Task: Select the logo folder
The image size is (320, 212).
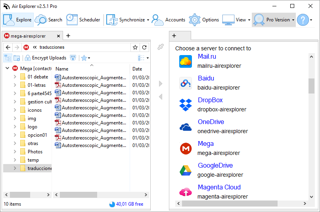Action: [x=32, y=127]
